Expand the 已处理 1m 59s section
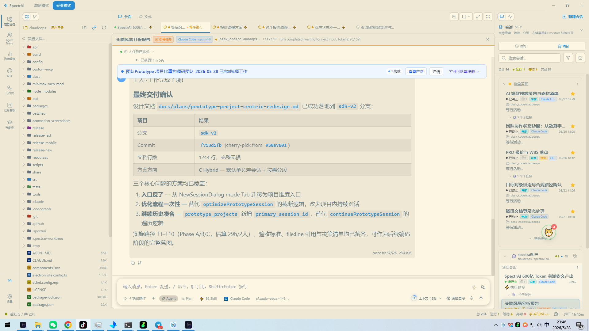The height and width of the screenshot is (331, 589). click(x=150, y=60)
